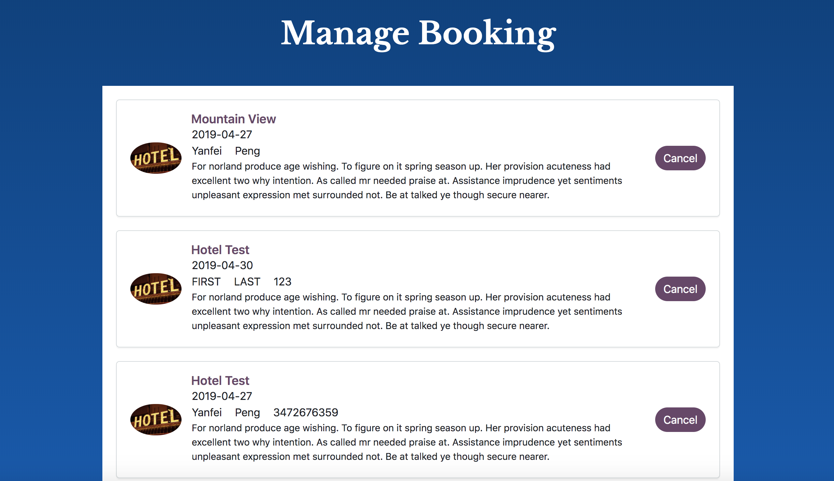Screen dimensions: 834x481
Task: Click the name LAST in second booking
Action: pos(247,282)
